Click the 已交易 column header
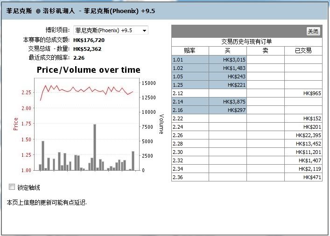The image size is (330, 236). click(303, 50)
